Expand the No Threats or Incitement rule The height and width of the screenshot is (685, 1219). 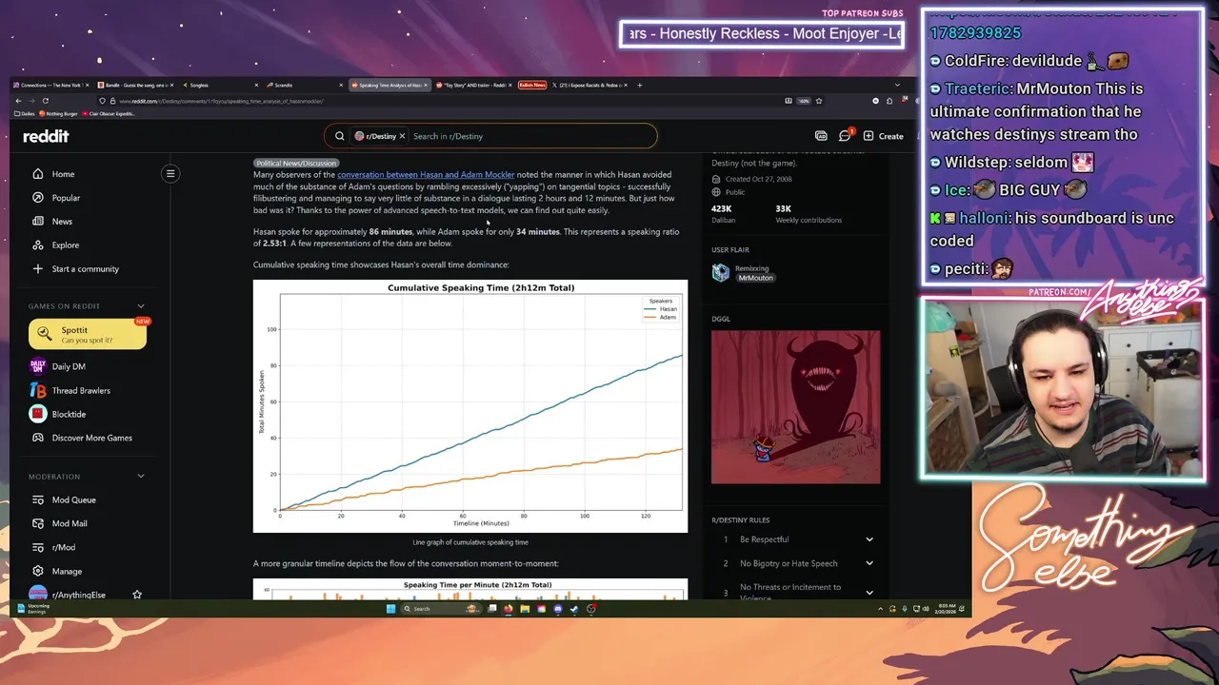point(796,592)
